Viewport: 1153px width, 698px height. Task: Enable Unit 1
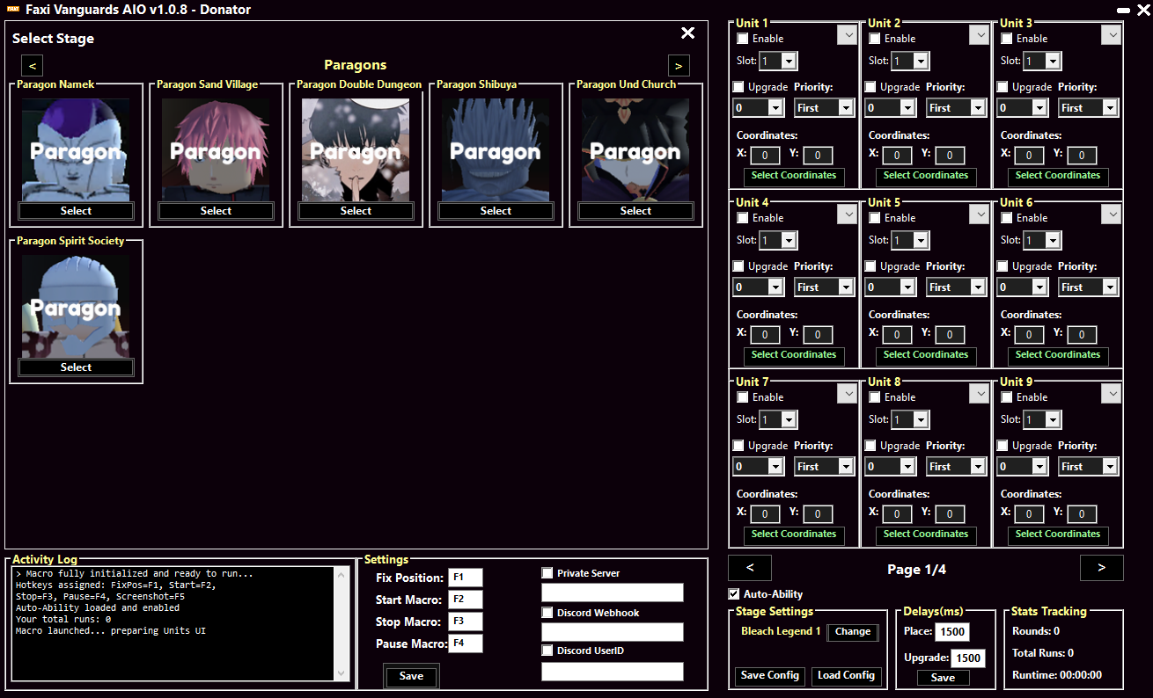[x=743, y=39]
